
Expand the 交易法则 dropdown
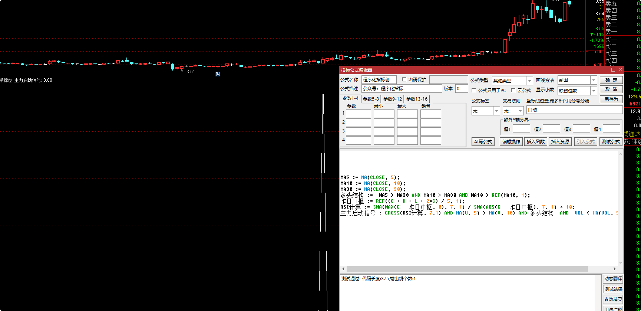pyautogui.click(x=520, y=111)
